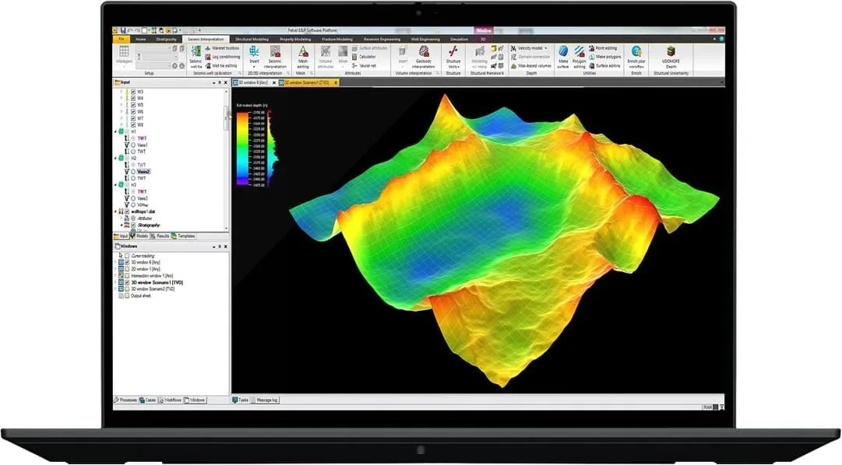This screenshot has width=842, height=465.
Task: Collapse the H1 tree node
Action: [x=115, y=131]
